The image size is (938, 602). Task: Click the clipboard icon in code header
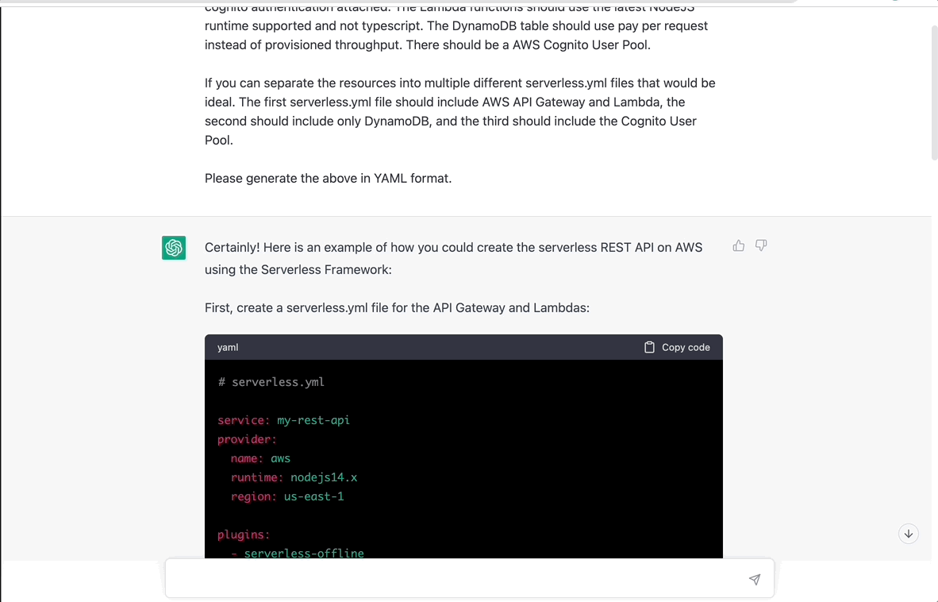[649, 347]
